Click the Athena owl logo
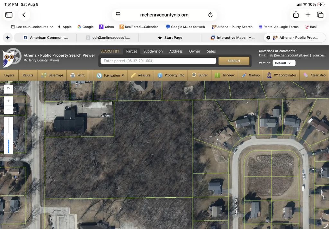This screenshot has height=229, width=329. pyautogui.click(x=12, y=58)
